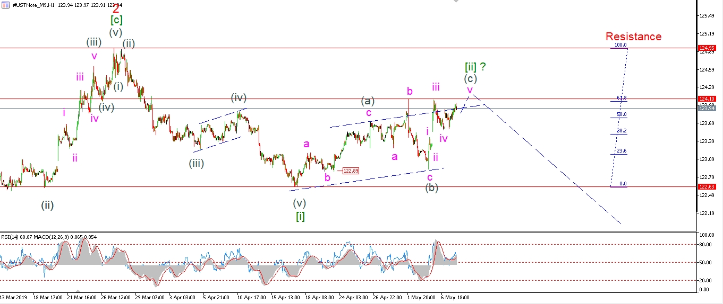Select the green [c] wave label
The width and height of the screenshot is (723, 304).
tap(117, 20)
